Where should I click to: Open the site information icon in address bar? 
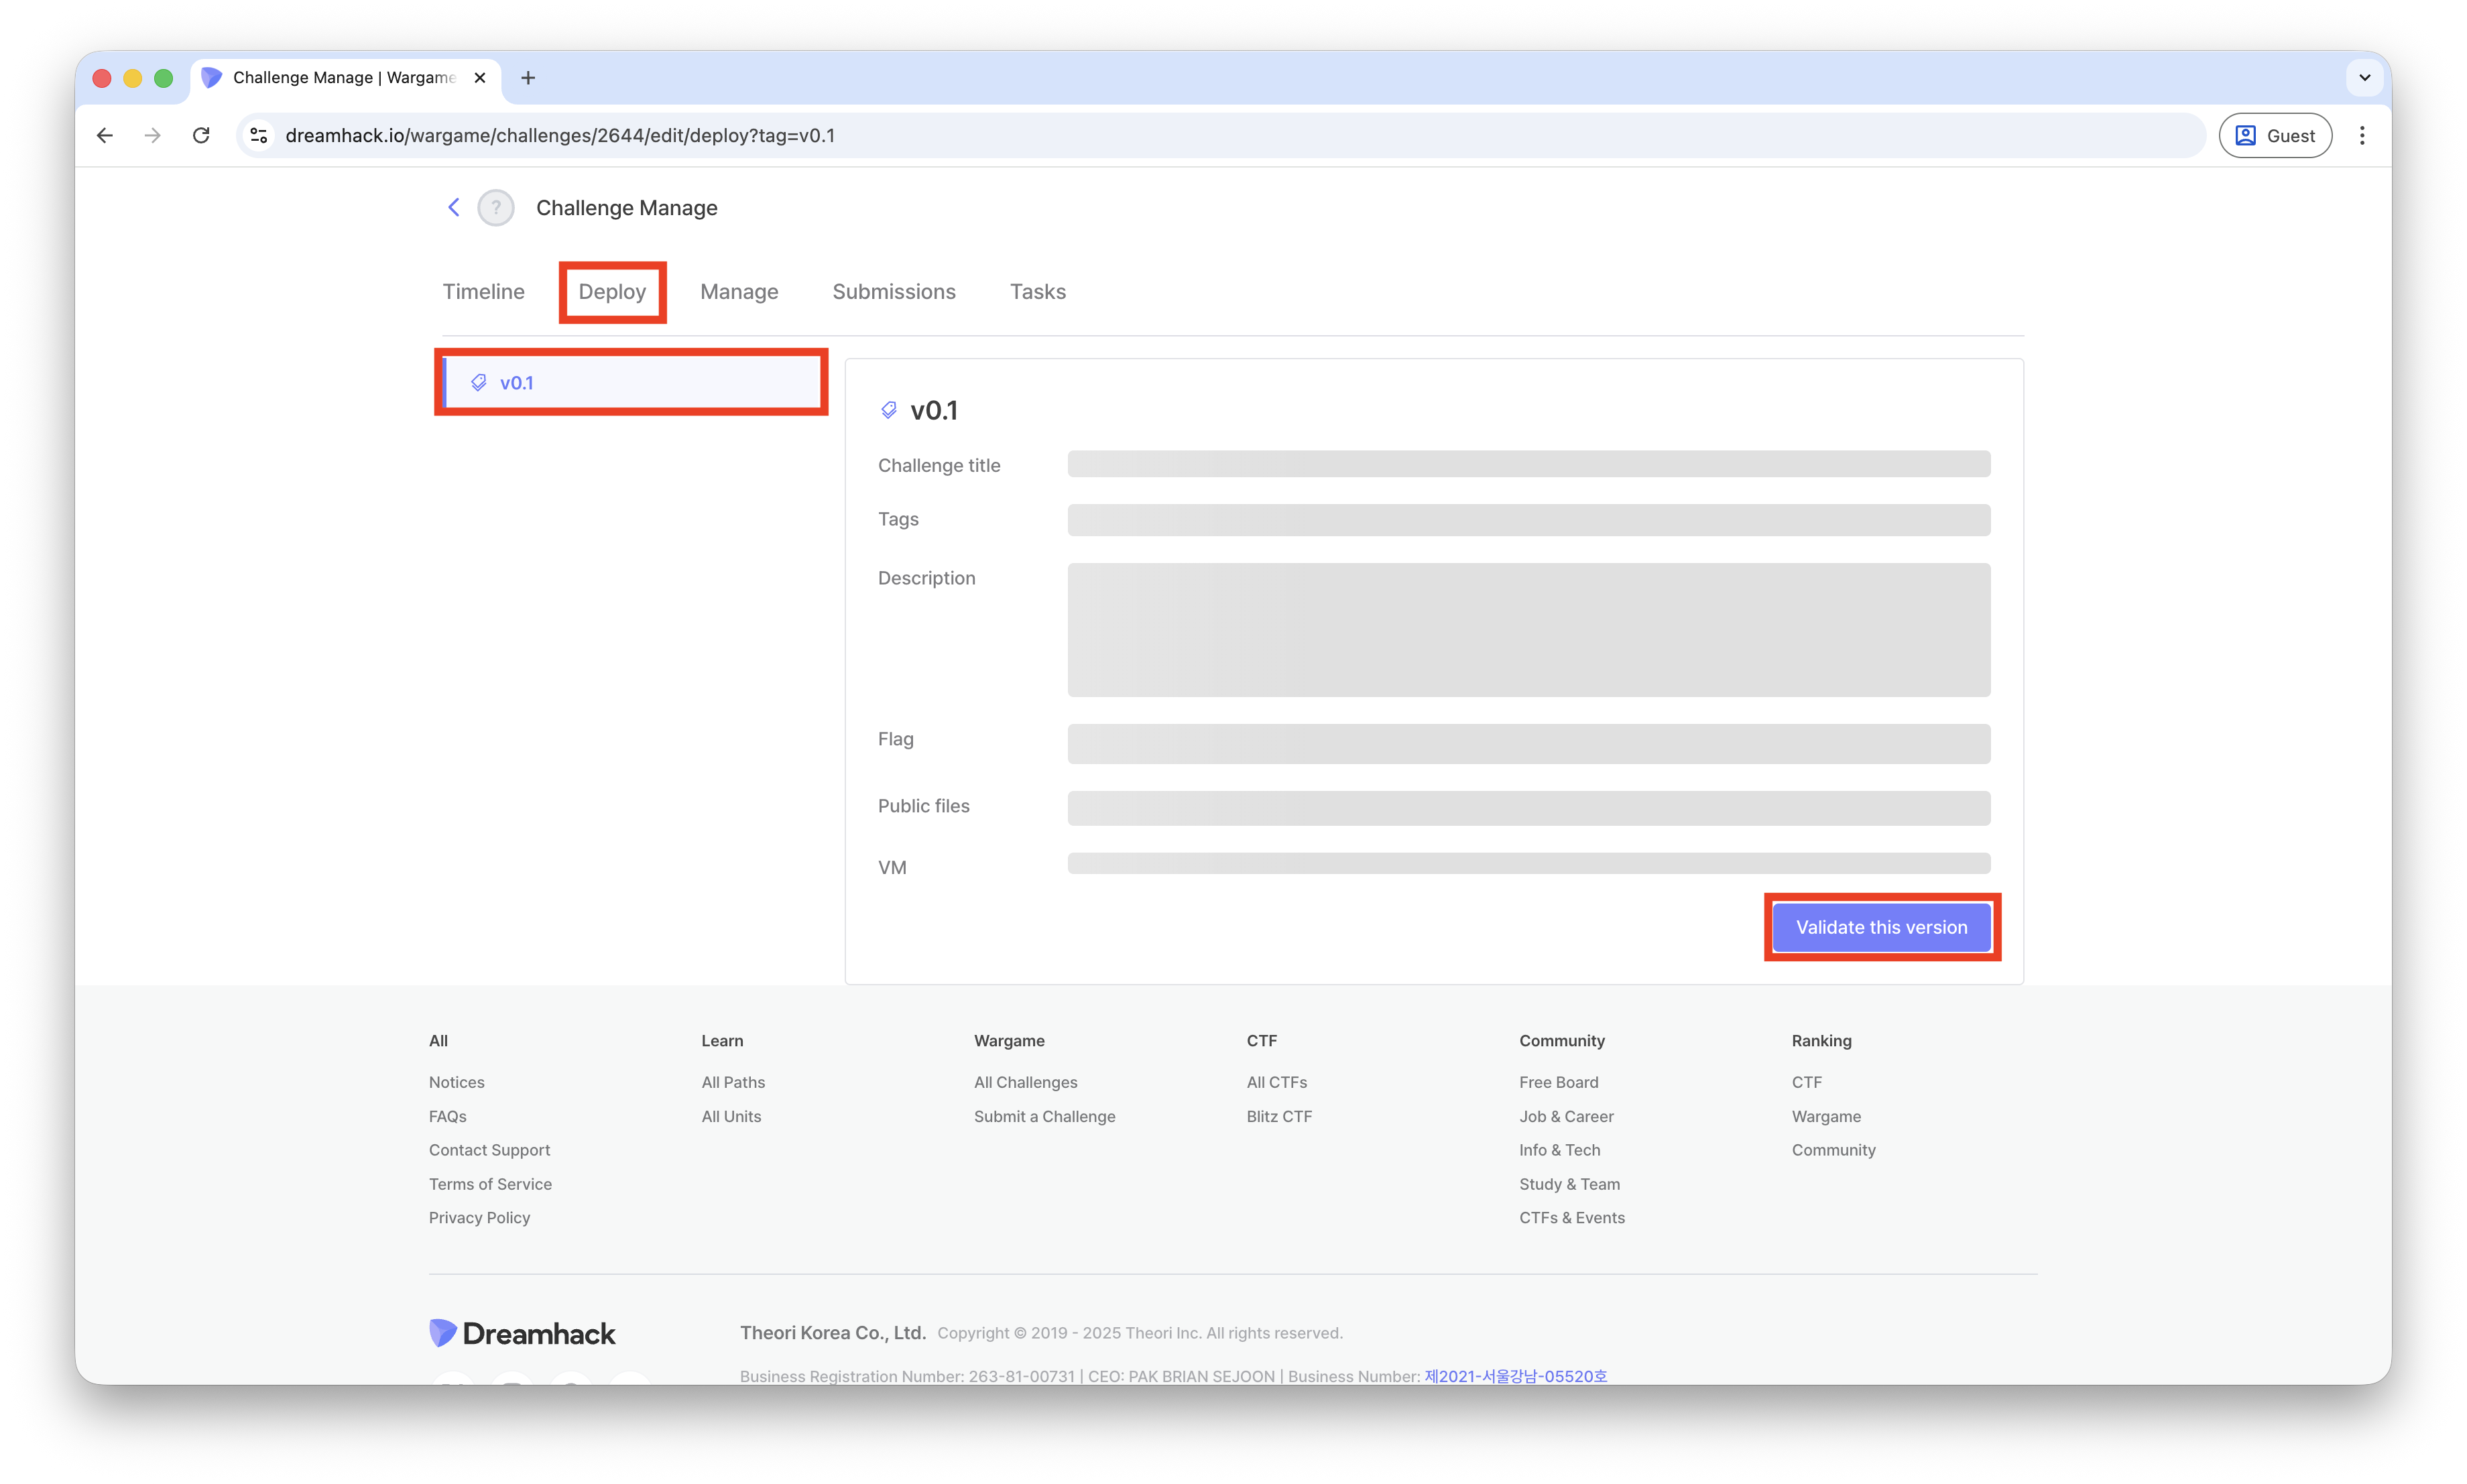pyautogui.click(x=259, y=135)
